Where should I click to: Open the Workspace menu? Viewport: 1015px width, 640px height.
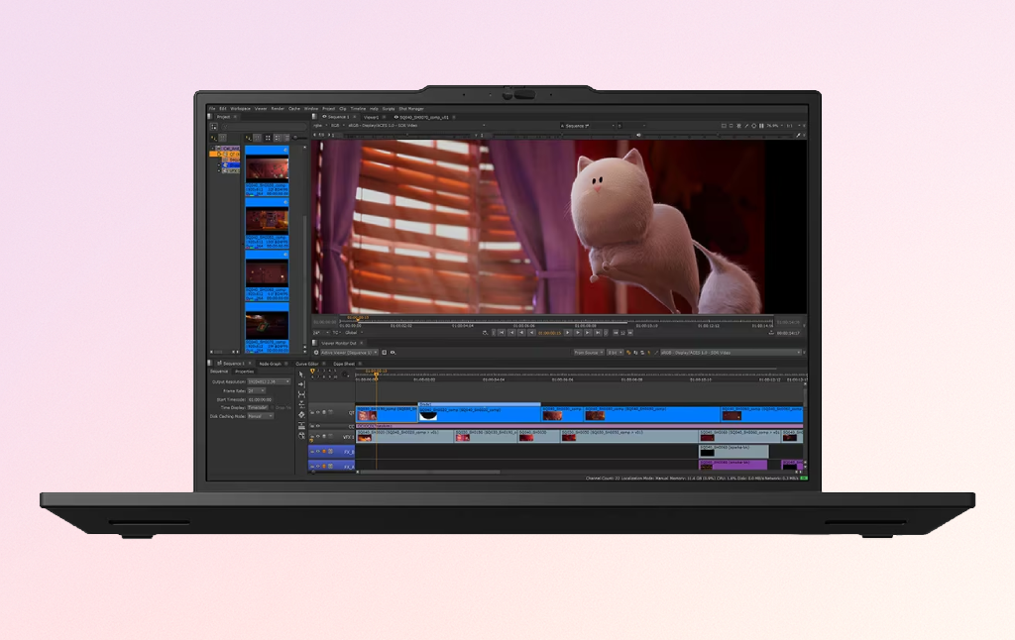click(241, 108)
